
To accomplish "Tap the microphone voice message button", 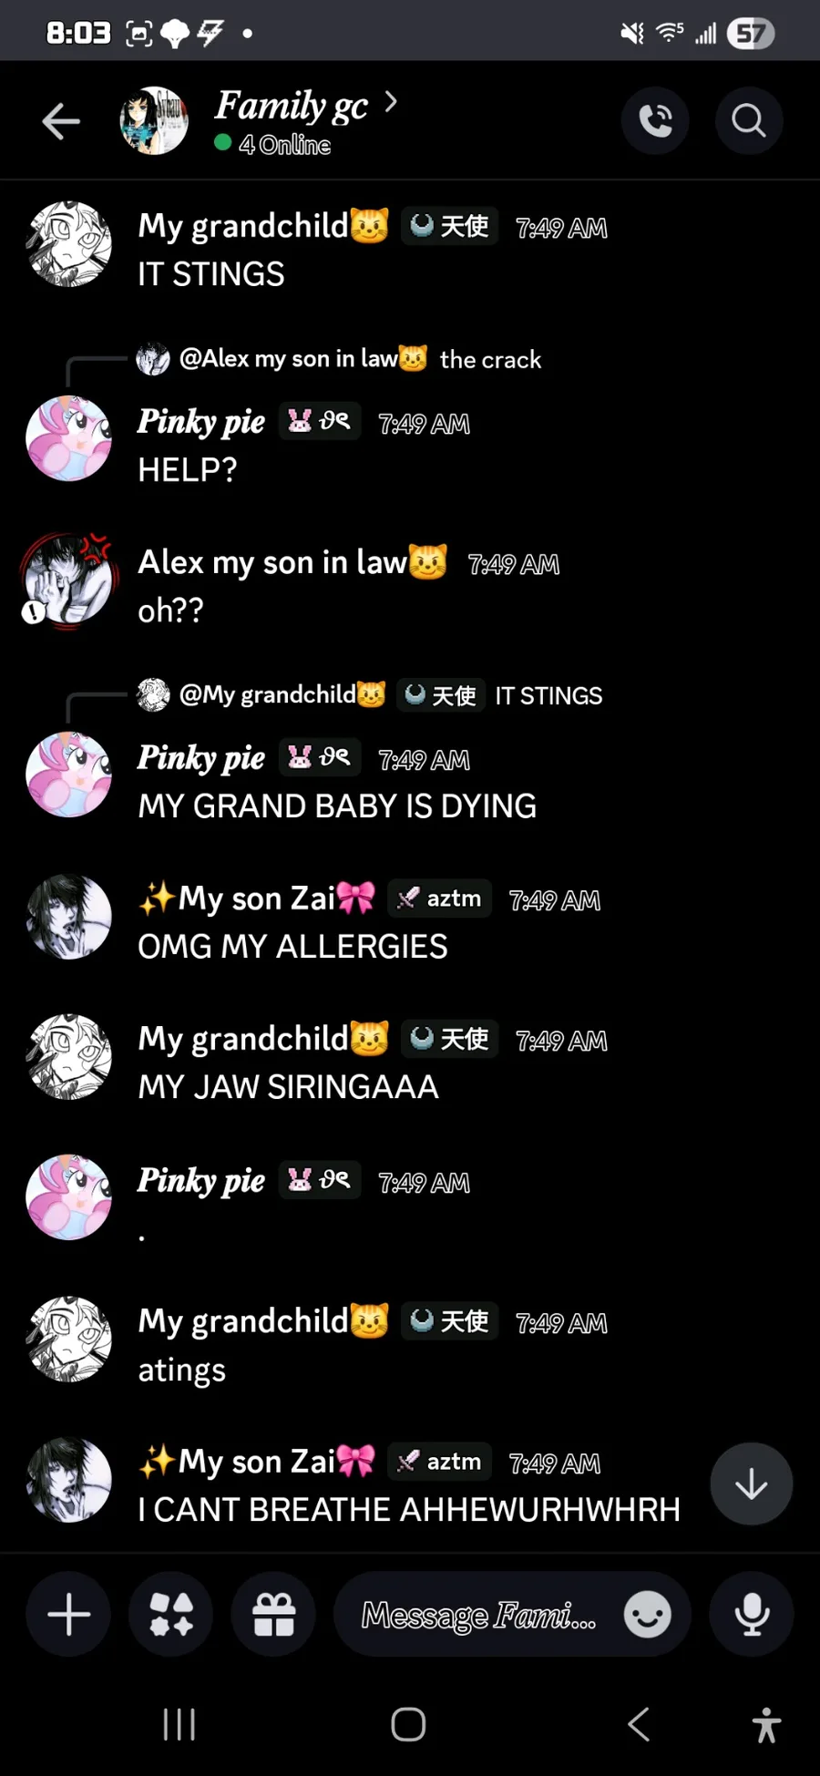I will click(752, 1614).
